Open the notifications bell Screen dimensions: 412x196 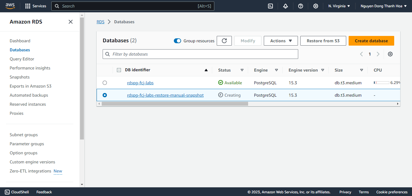[286, 6]
